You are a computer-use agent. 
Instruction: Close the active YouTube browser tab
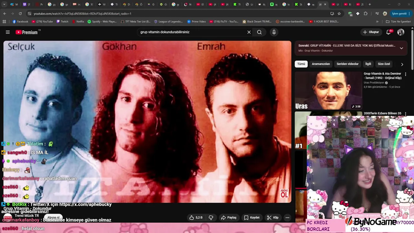[x=325, y=4]
